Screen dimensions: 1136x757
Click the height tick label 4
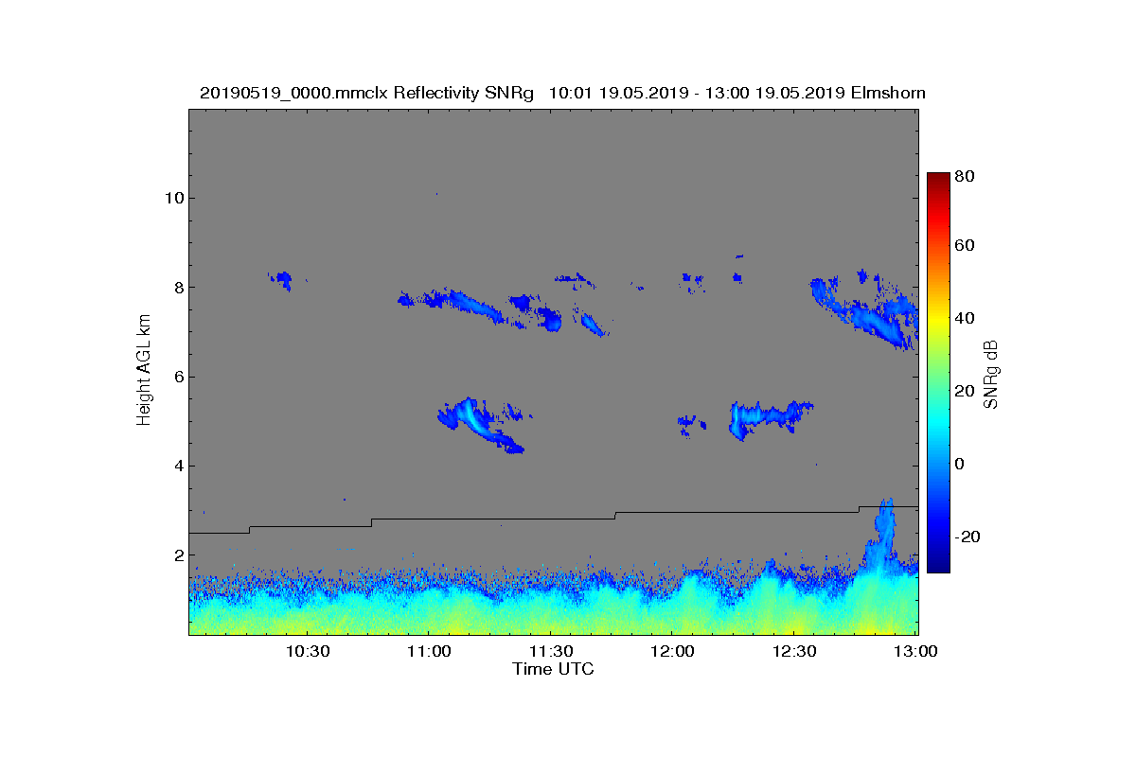click(x=178, y=466)
